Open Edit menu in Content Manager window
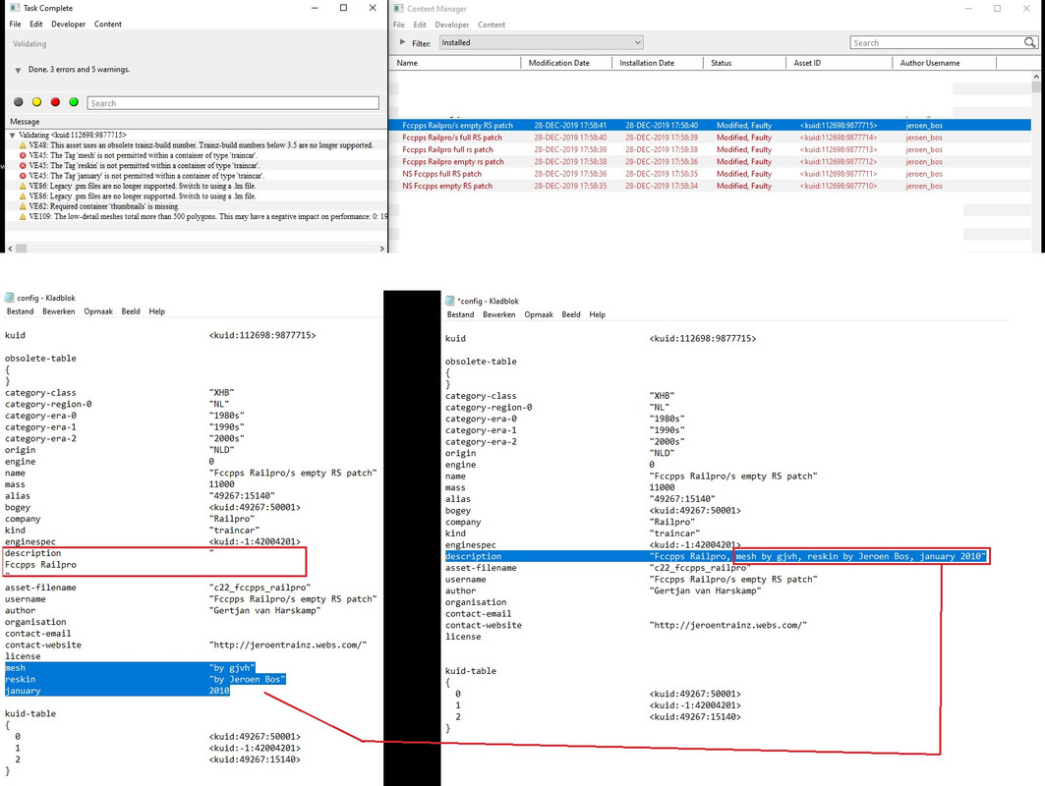The image size is (1045, 786). pyautogui.click(x=420, y=25)
